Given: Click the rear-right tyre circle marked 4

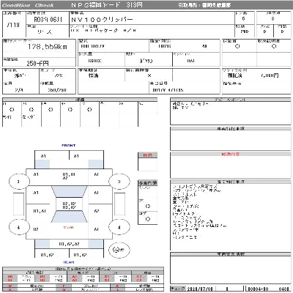Looking at the screenshot, I should click(119, 227).
